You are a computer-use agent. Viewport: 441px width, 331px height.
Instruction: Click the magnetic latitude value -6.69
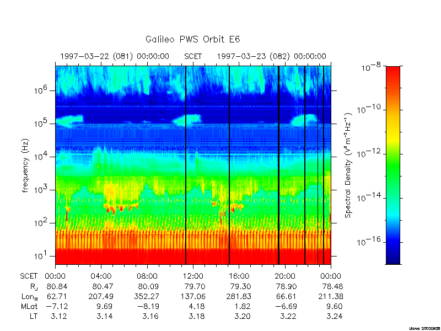pyautogui.click(x=285, y=306)
